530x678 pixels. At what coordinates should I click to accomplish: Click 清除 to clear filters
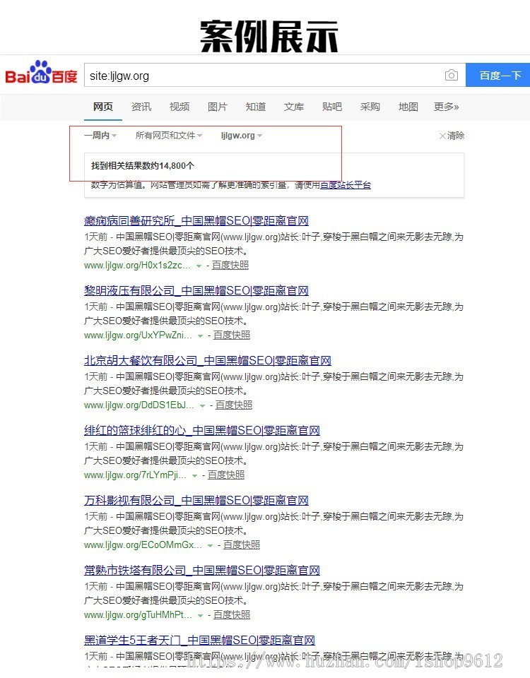452,136
